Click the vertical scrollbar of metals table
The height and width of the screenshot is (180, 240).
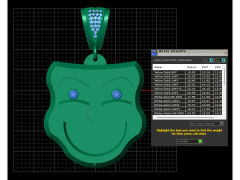[x=224, y=76]
